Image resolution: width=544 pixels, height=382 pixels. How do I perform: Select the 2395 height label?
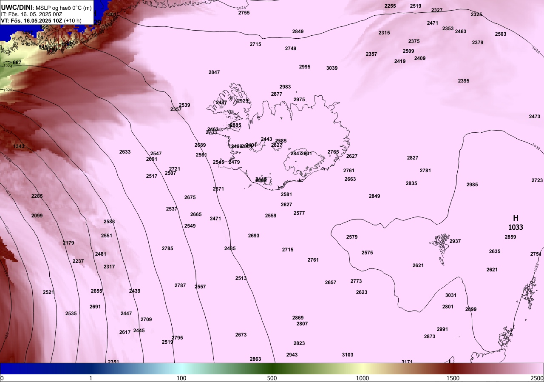coord(464,81)
